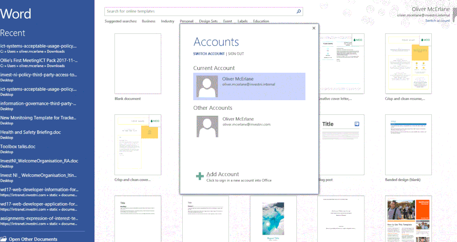
Task: Open the Blog post template
Action: (x=341, y=145)
